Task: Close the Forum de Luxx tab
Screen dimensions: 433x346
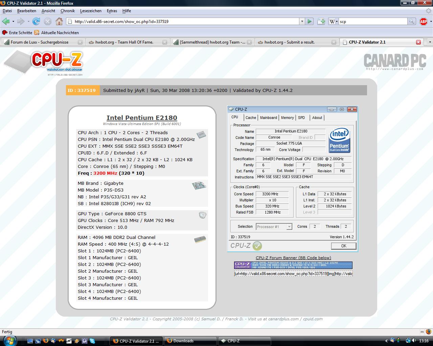Action: click(x=80, y=42)
